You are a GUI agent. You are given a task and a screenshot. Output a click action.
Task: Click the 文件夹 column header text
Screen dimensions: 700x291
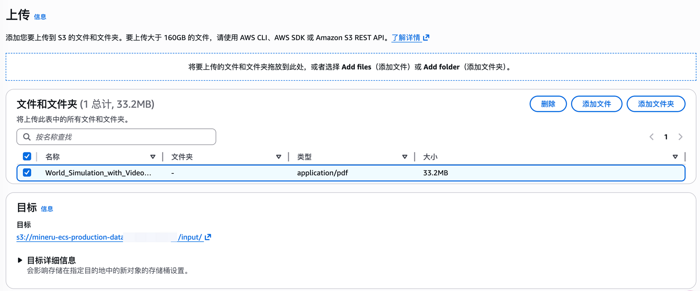(x=182, y=157)
